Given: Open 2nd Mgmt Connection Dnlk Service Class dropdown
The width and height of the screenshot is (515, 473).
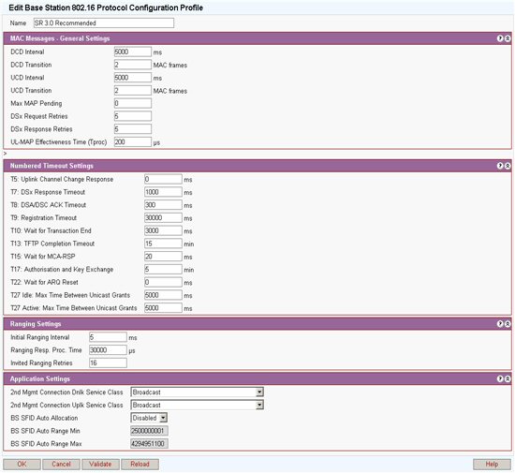Looking at the screenshot, I should click(197, 392).
